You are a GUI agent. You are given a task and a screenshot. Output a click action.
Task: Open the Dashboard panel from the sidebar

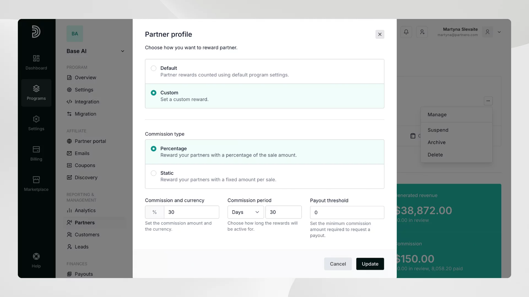[36, 63]
